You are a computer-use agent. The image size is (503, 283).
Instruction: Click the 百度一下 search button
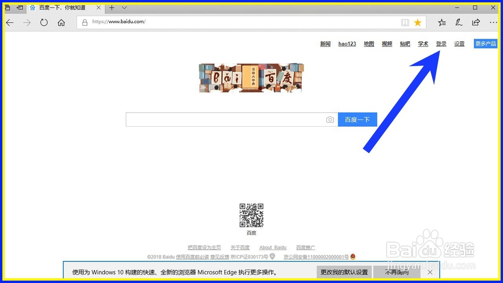coord(357,120)
